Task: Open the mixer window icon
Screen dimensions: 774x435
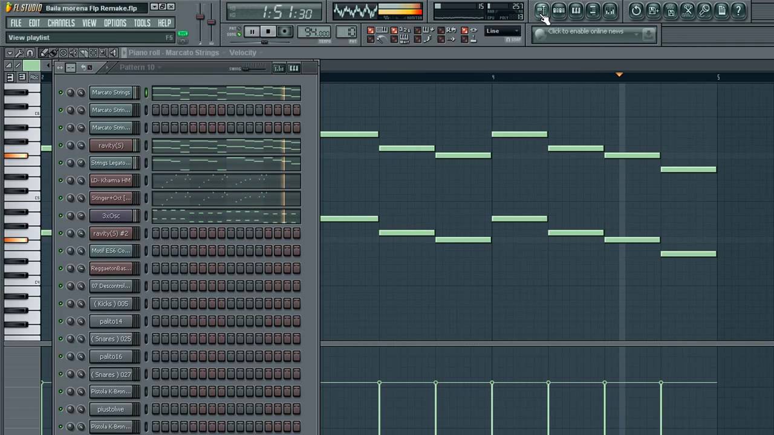Action: [x=610, y=10]
